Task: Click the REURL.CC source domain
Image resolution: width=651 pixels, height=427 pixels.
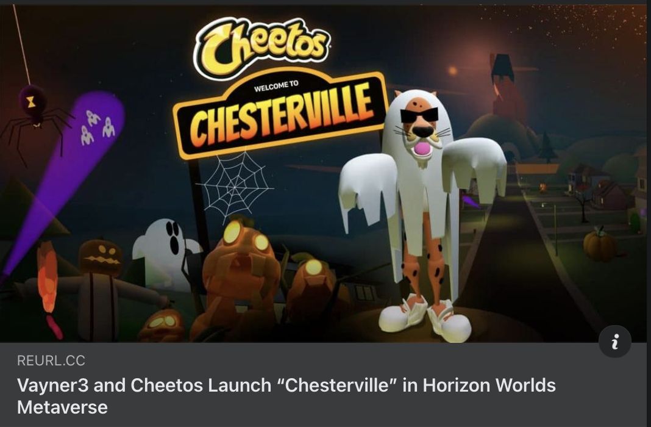Action: pos(51,361)
